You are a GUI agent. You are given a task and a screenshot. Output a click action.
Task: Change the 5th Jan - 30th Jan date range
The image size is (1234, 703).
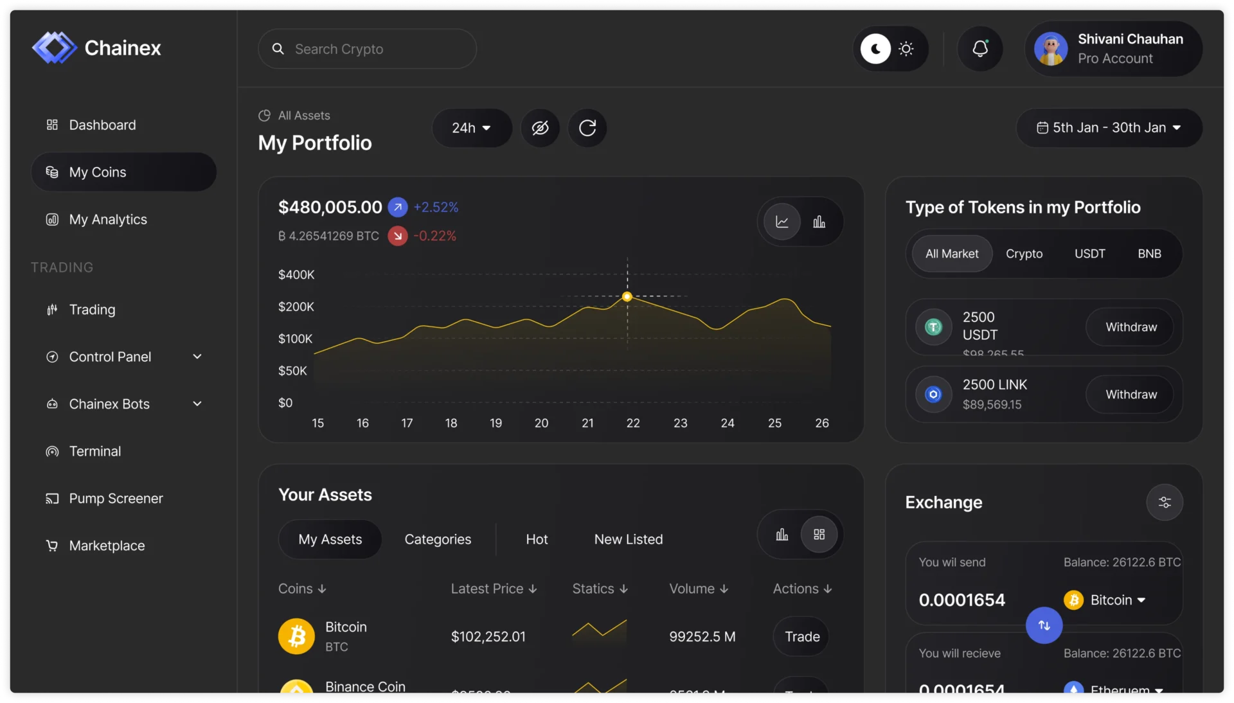[x=1109, y=128]
